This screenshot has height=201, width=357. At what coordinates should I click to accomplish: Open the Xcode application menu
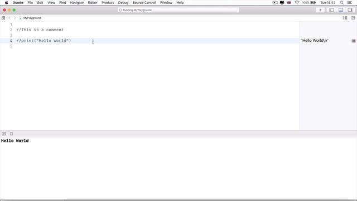(x=18, y=3)
